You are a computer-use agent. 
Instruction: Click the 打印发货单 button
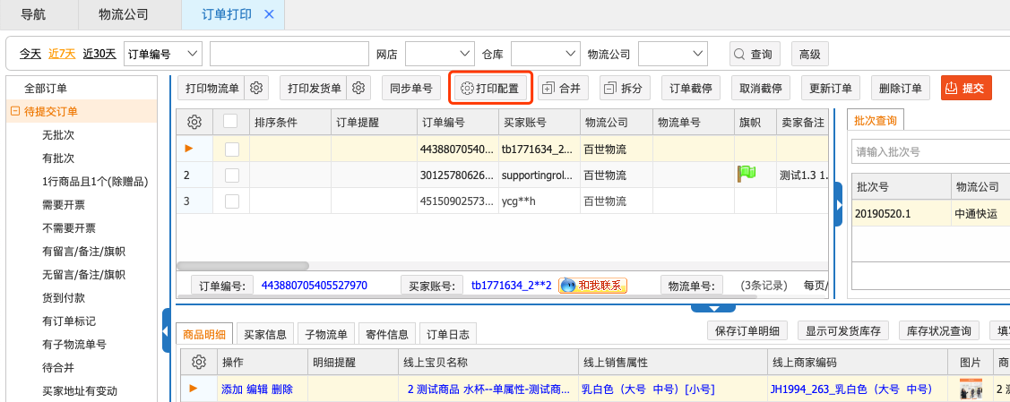[x=315, y=88]
